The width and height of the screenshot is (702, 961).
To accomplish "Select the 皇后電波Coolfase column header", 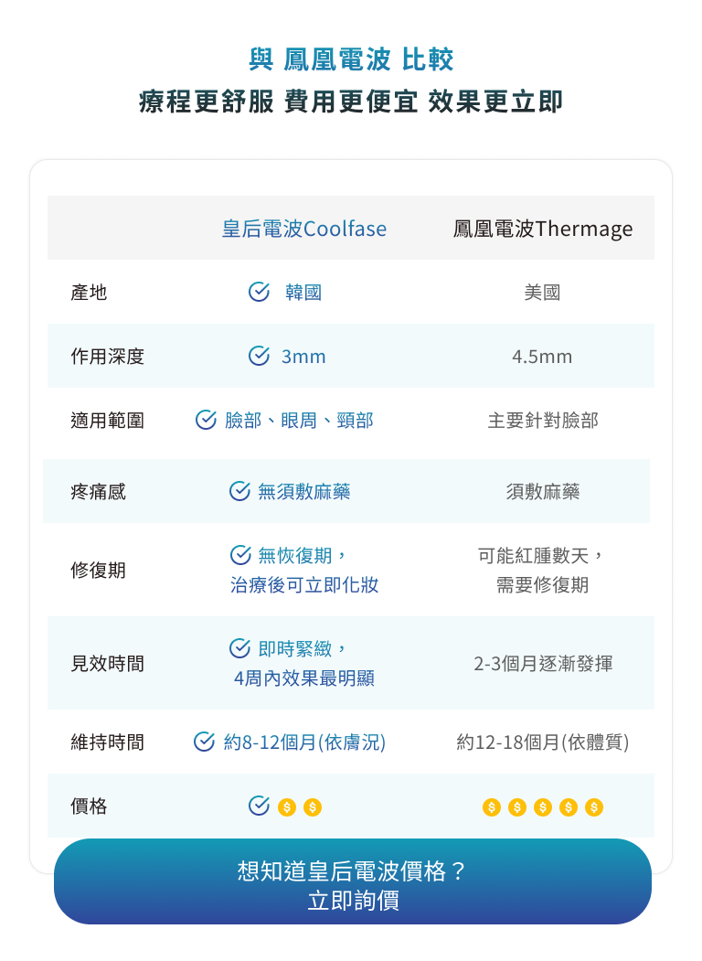I will click(x=303, y=229).
